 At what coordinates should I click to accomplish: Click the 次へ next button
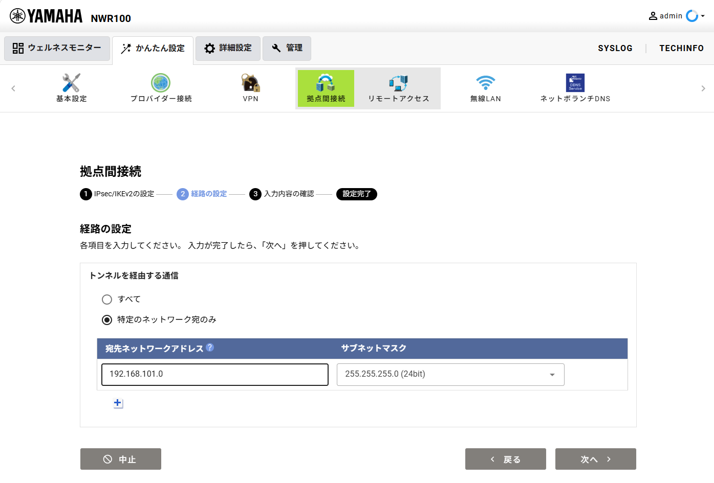tap(596, 459)
